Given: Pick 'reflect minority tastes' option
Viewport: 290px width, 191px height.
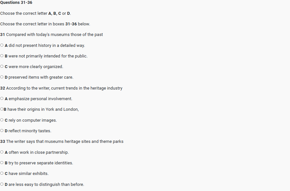Looking at the screenshot, I should 2,131.
